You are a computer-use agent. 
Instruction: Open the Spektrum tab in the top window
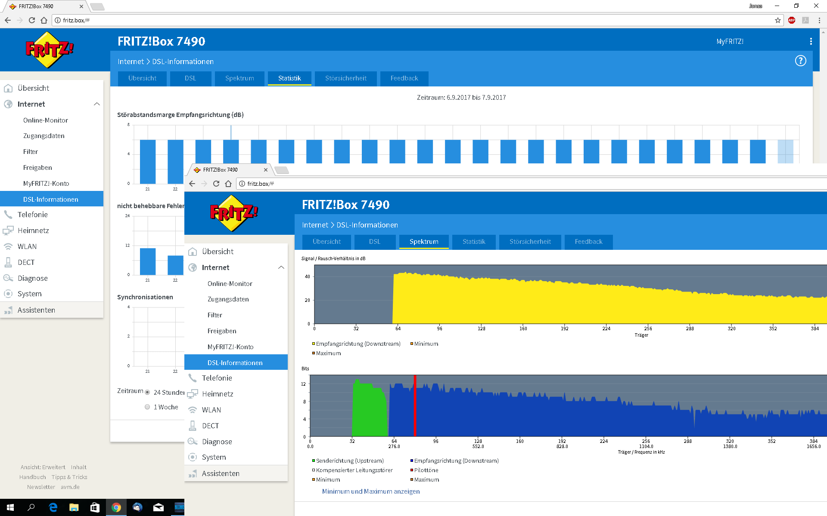[x=239, y=78]
